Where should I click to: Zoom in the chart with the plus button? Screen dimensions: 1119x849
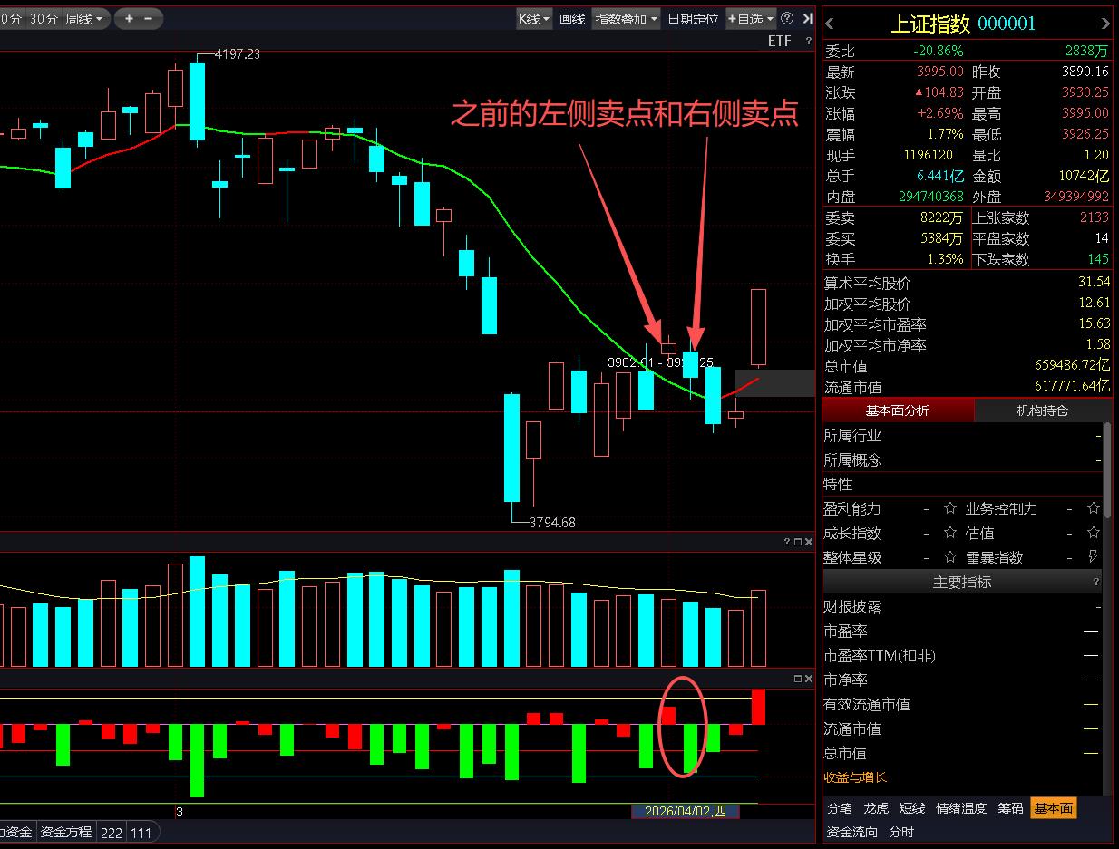click(x=129, y=18)
